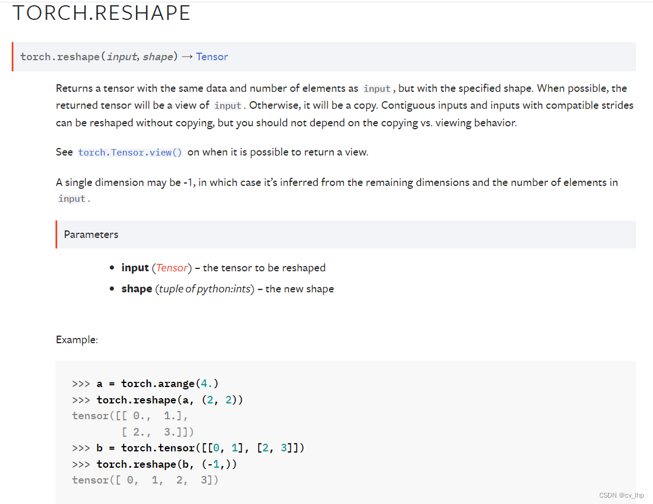653x504 pixels.
Task: Click the text 'the new shape'
Action: click(300, 289)
